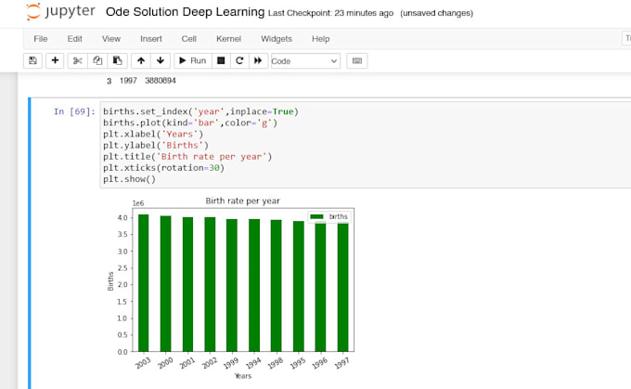Cut selected cells with scissors icon
This screenshot has height=389, width=631.
[x=79, y=60]
